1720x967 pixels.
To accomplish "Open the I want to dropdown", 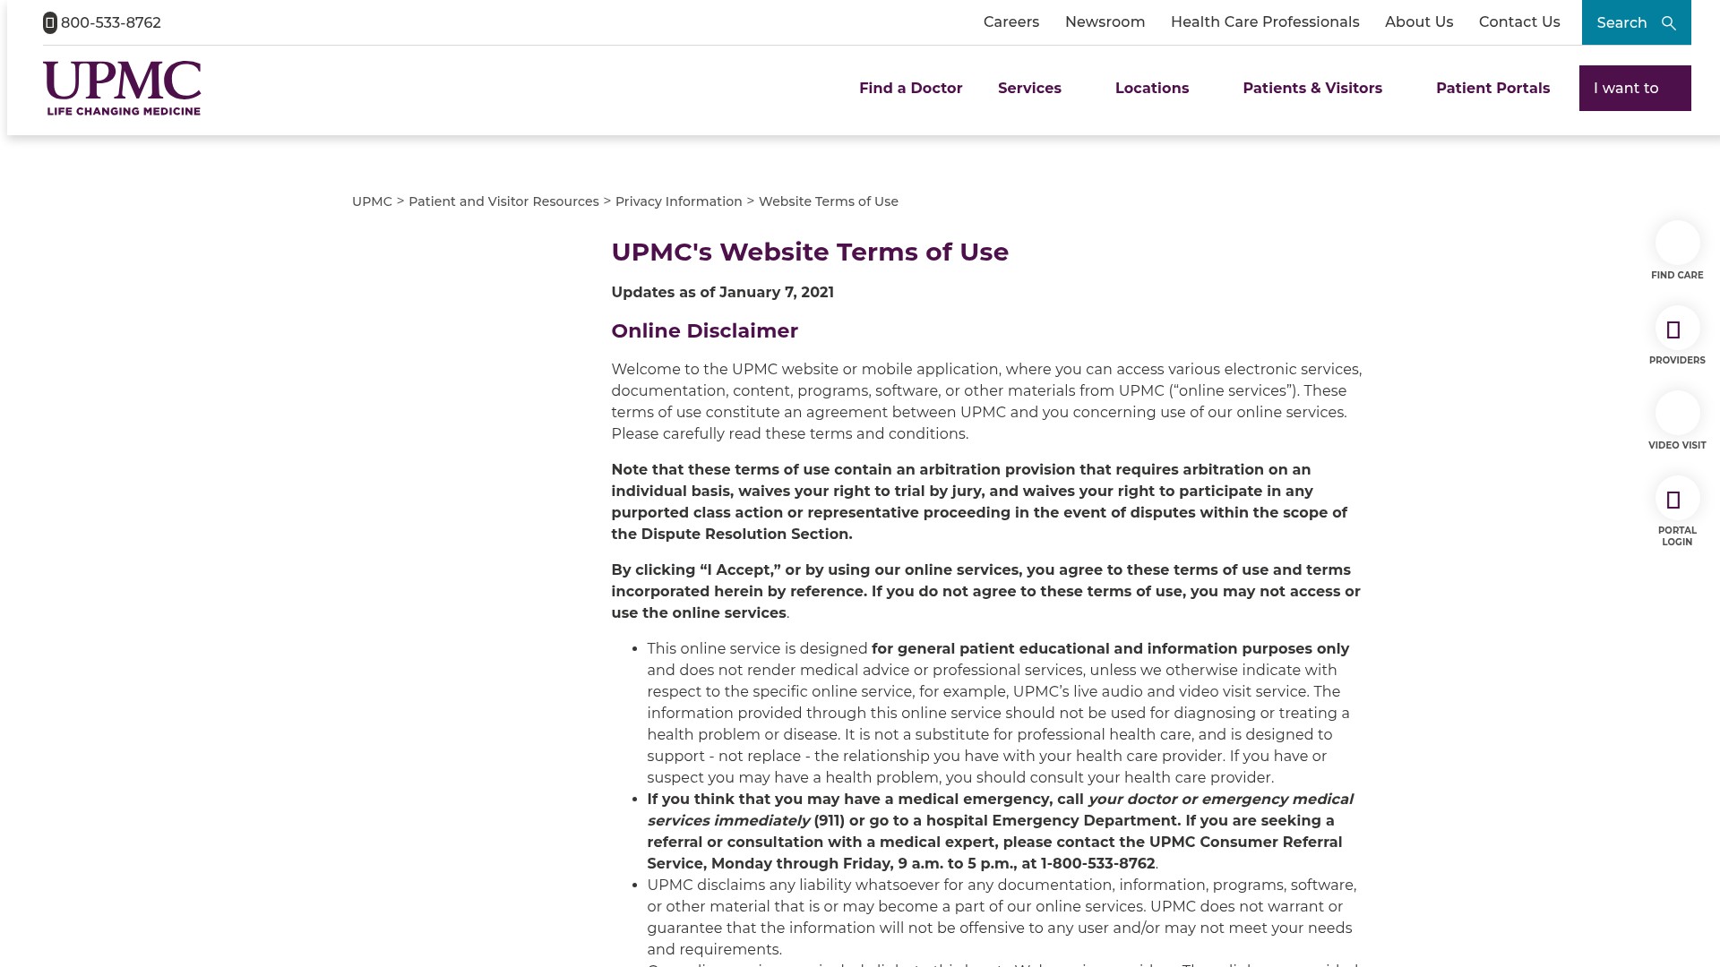I will pyautogui.click(x=1635, y=88).
